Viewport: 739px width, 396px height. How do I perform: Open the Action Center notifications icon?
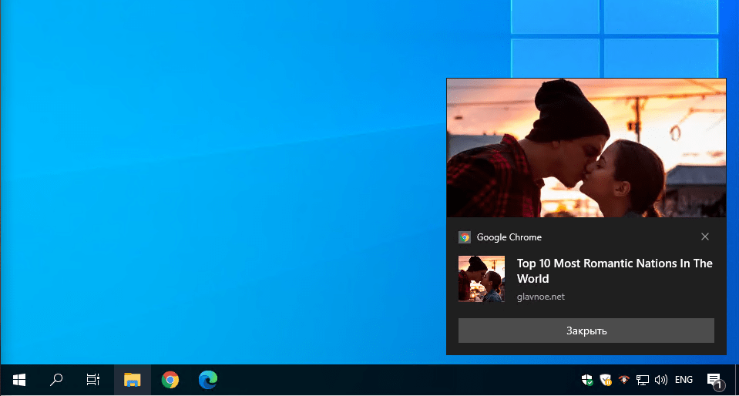(x=714, y=379)
